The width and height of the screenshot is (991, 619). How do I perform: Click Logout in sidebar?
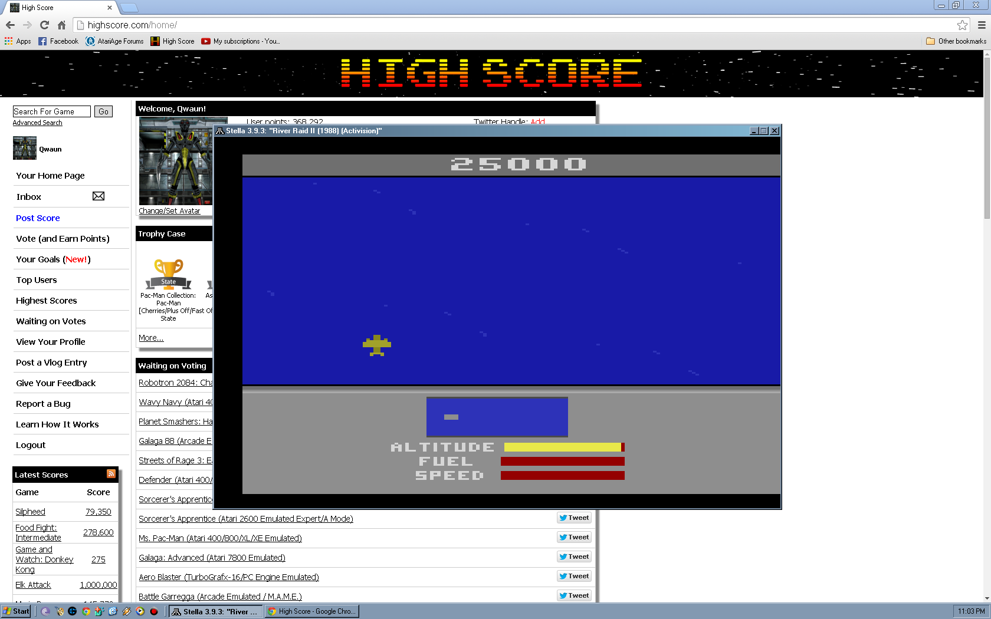[31, 445]
